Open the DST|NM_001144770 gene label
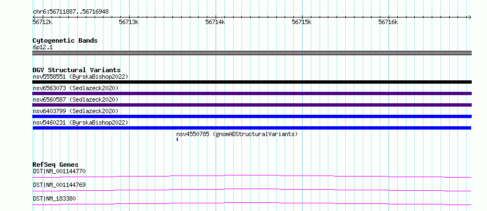The image size is (487, 211). [59, 171]
